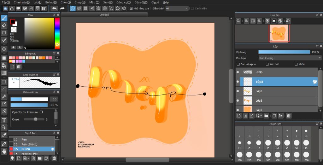Click the export/share icon in top toolbar

pyautogui.click(x=12, y=9)
